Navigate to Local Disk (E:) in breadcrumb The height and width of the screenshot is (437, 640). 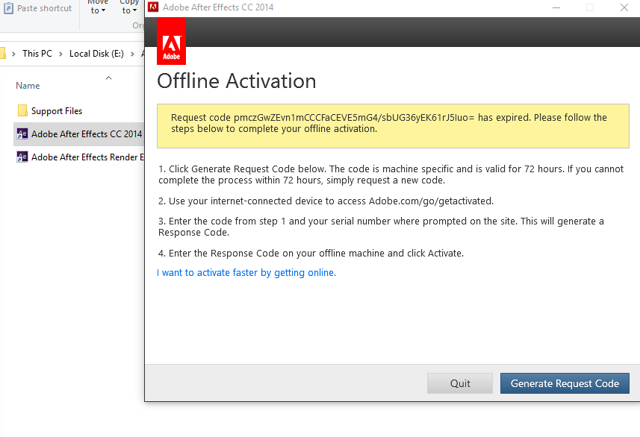pos(96,54)
